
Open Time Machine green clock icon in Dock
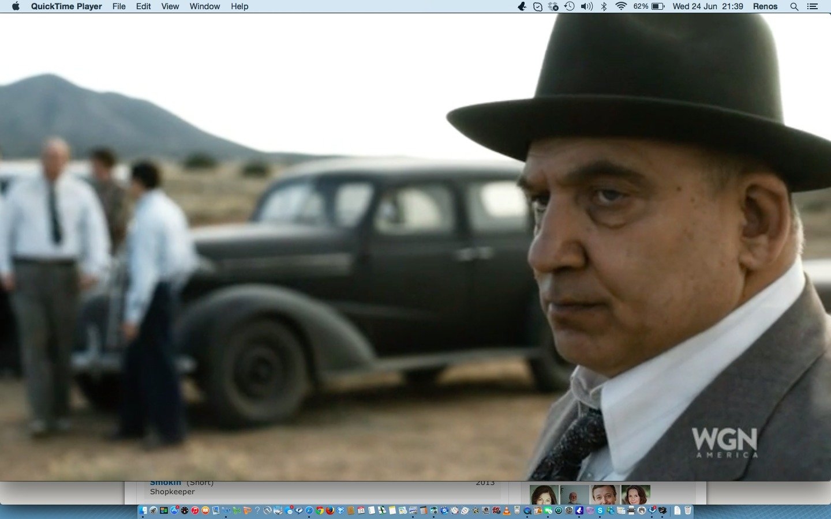pos(559,510)
